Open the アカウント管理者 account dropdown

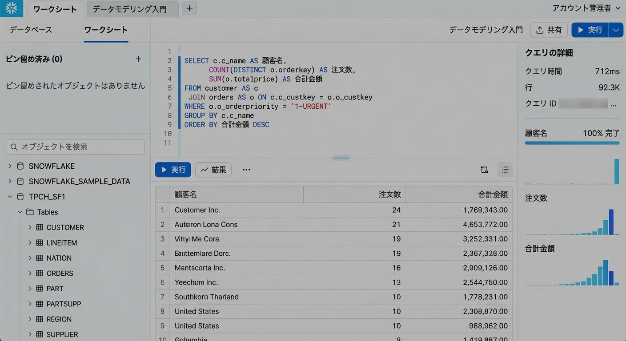(586, 8)
